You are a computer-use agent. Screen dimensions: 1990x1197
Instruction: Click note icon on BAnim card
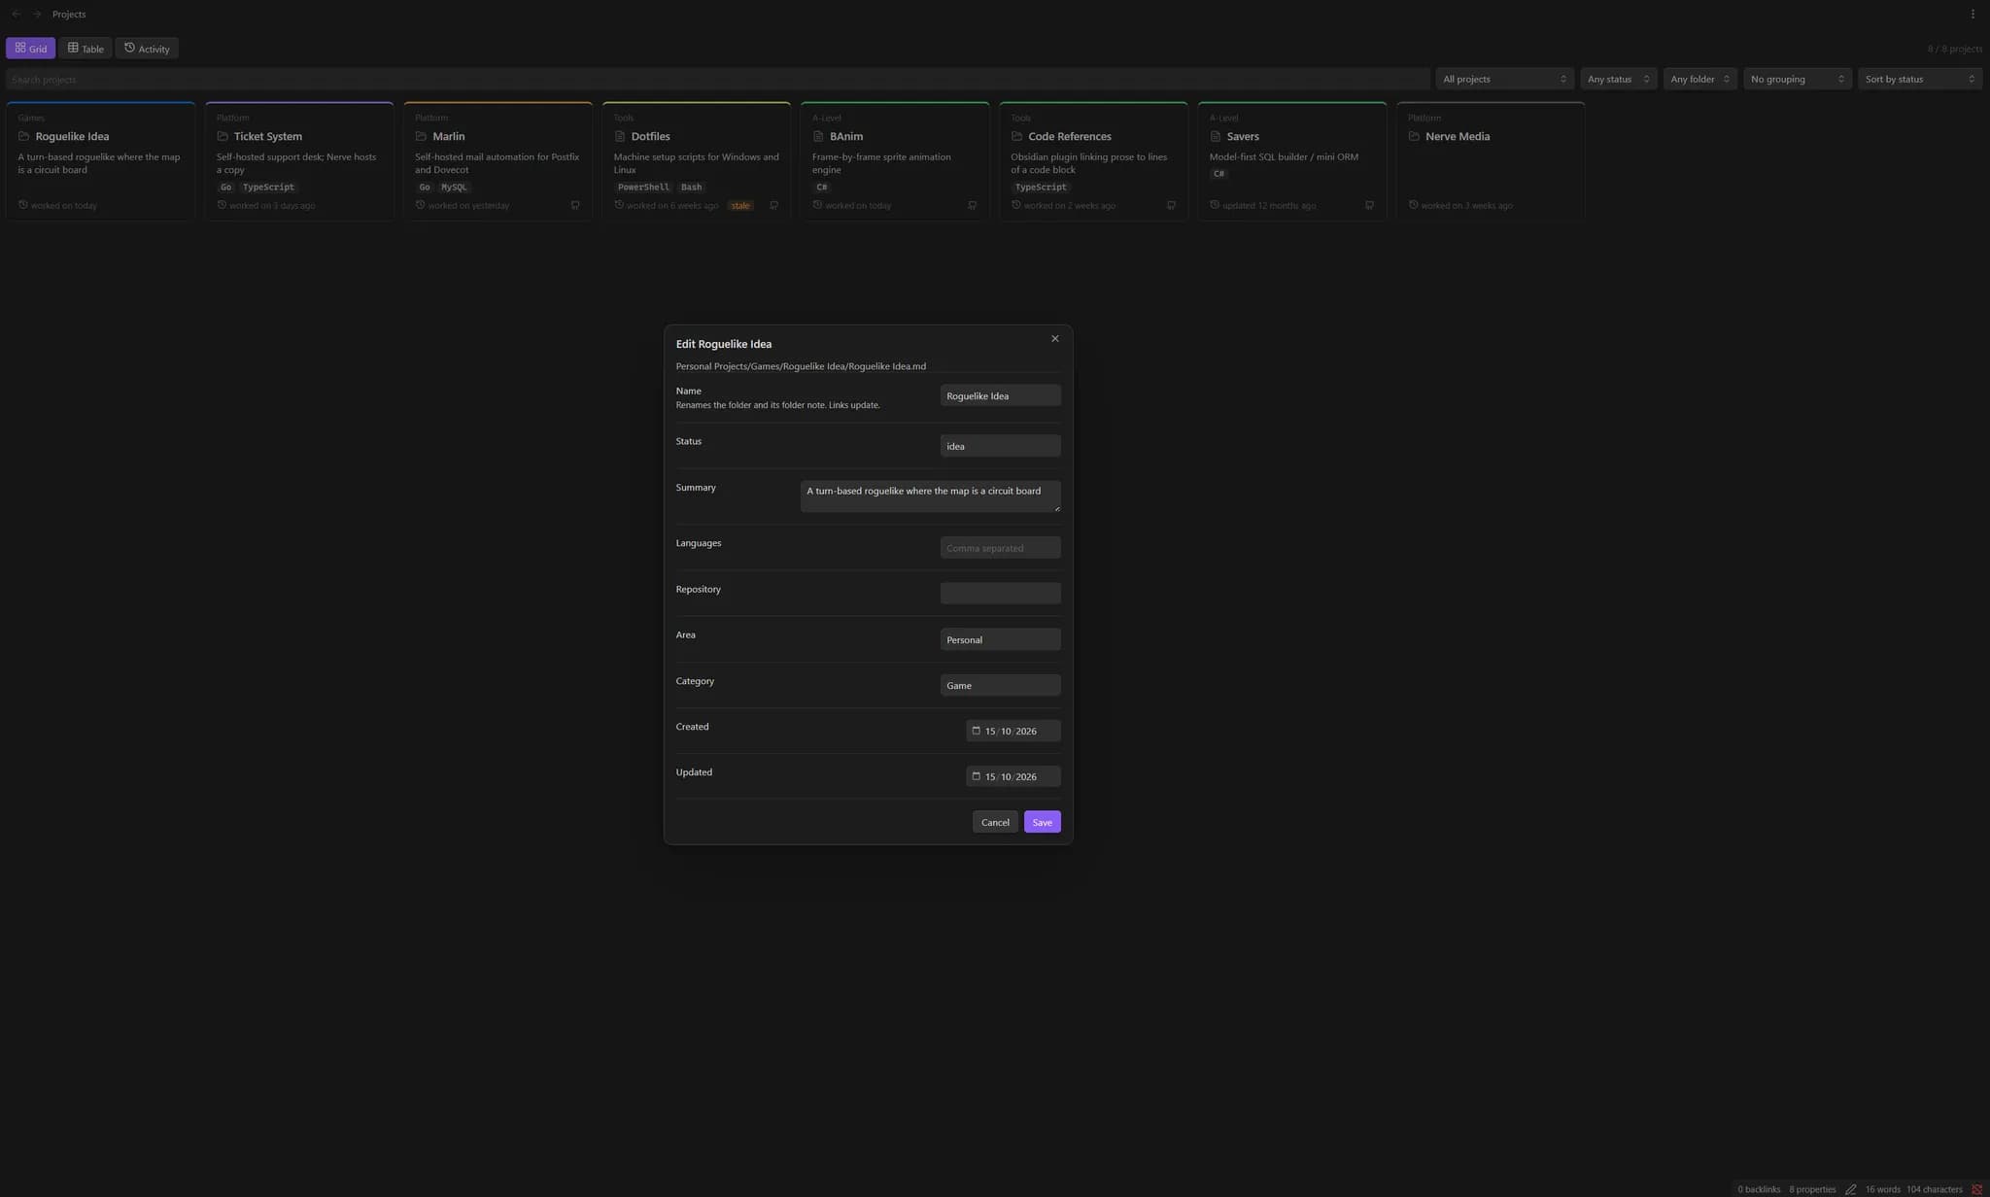point(818,137)
